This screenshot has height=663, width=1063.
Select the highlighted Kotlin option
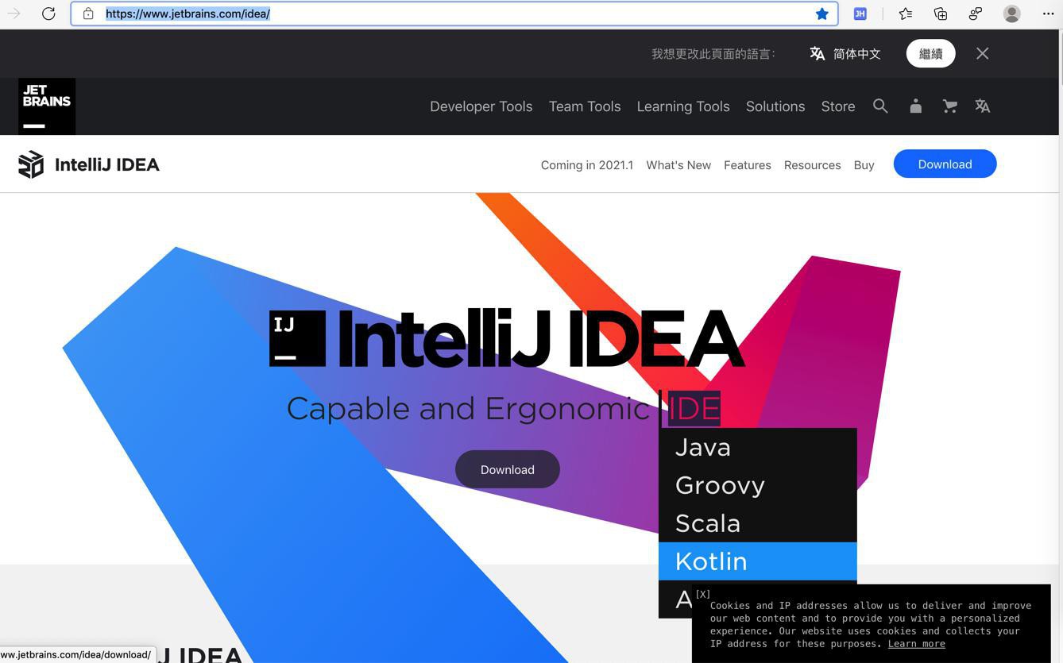758,561
